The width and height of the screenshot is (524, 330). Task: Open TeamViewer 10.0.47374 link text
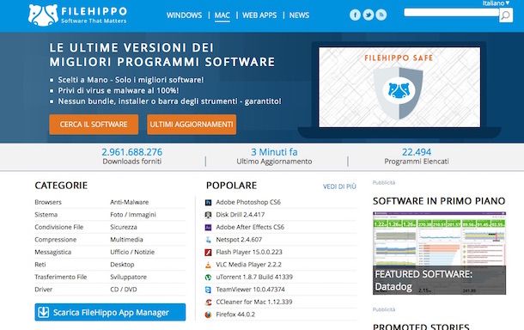tap(250, 290)
